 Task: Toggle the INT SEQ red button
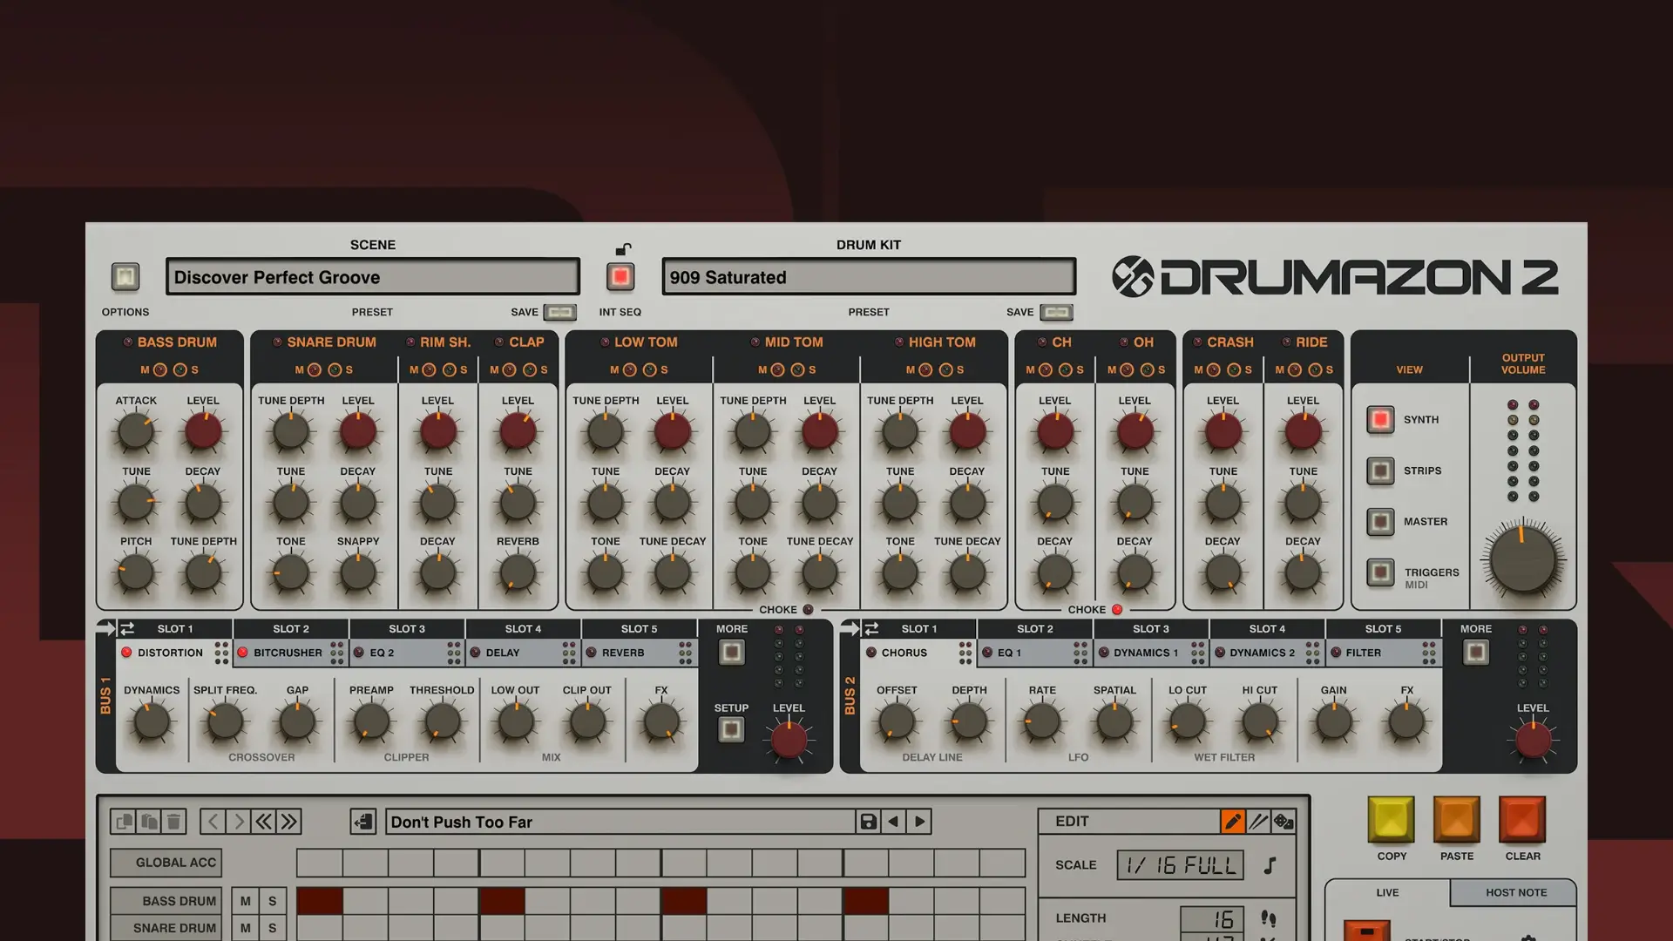click(620, 277)
